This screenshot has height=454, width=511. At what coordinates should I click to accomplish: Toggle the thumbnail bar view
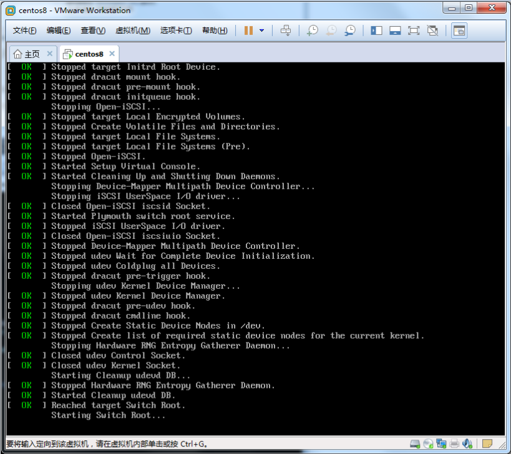tap(395, 31)
